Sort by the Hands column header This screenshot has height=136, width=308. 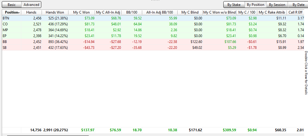pos(31,12)
